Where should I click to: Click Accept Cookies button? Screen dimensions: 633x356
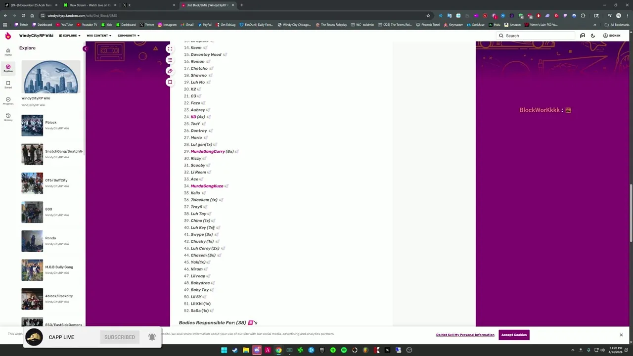click(514, 335)
